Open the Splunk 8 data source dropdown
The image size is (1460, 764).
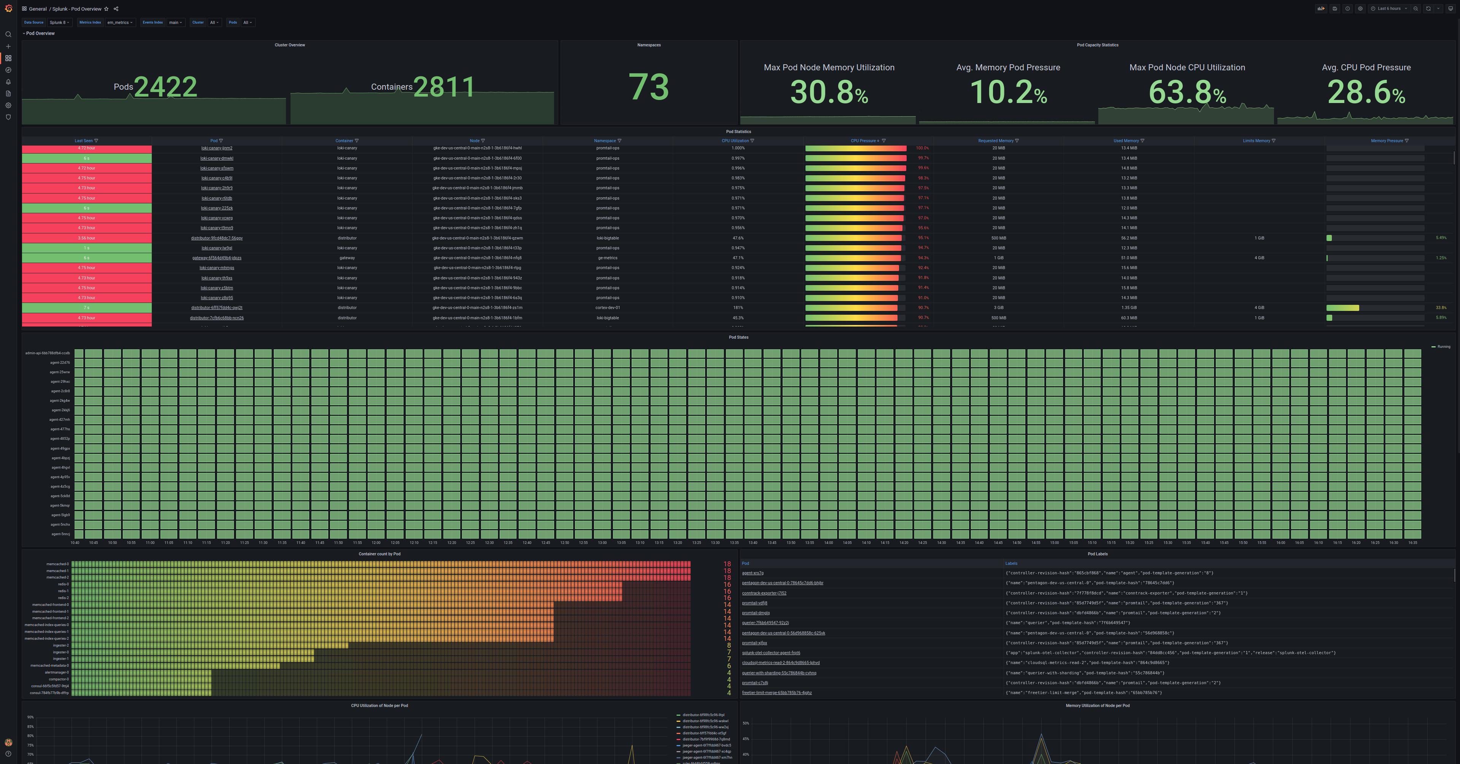tap(59, 23)
